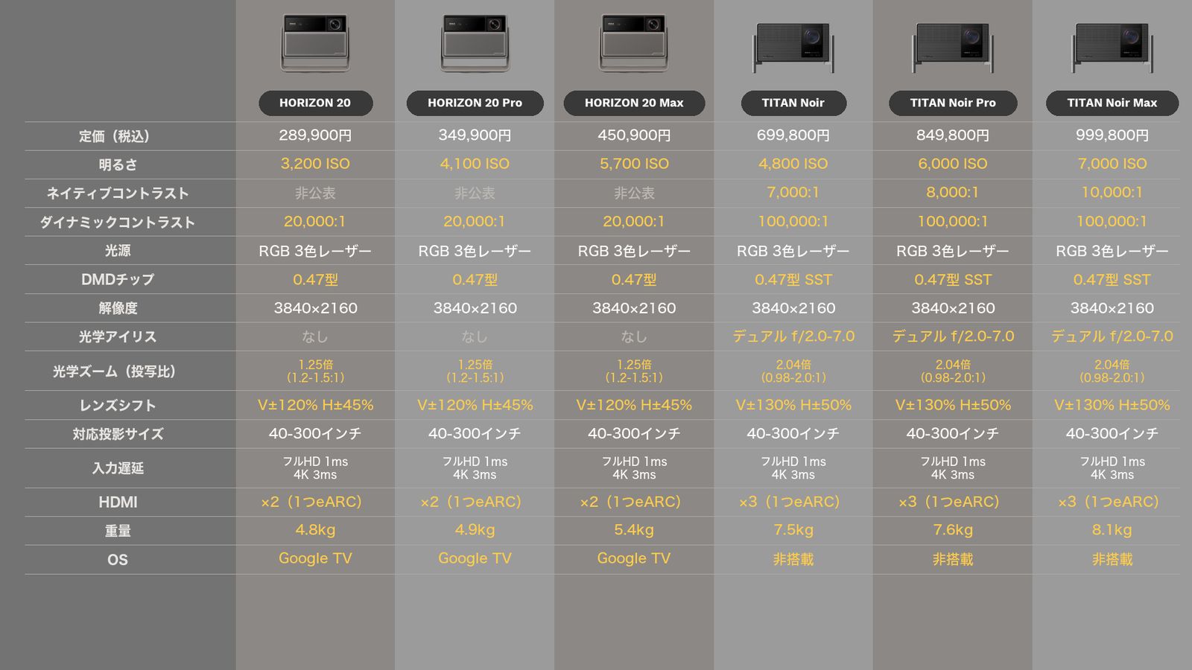
Task: Select the 4,100 ISO brightness value
Action: (x=475, y=164)
